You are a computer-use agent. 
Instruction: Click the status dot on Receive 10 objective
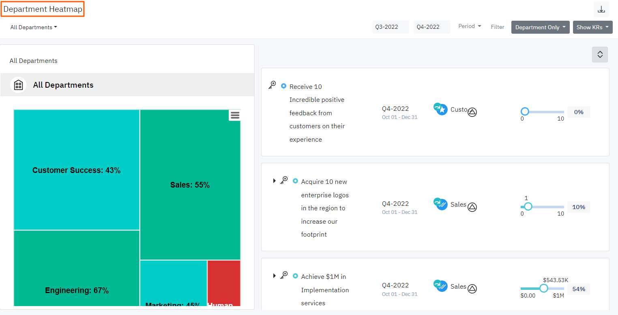pyautogui.click(x=284, y=86)
